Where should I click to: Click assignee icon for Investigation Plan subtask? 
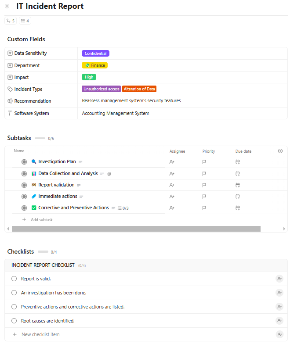pyautogui.click(x=172, y=162)
